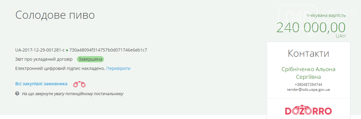Click the Солодове пиво heading
Viewport: 361px width, 119px height.
pos(55,15)
